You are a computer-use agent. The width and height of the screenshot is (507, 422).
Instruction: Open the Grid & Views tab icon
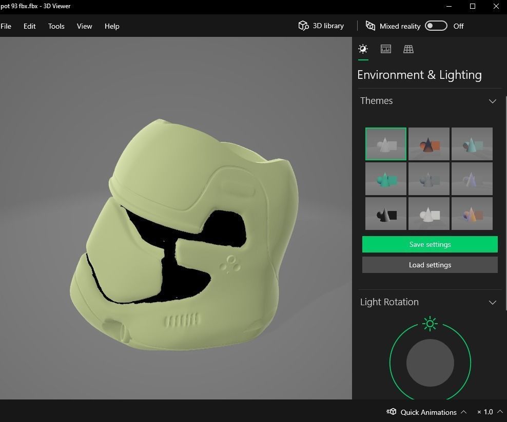(408, 49)
